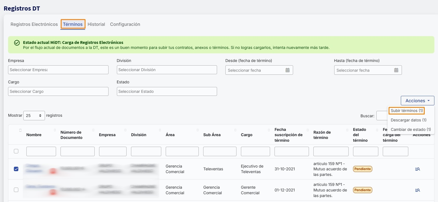Choose Subir términos (1) from menu

406,111
